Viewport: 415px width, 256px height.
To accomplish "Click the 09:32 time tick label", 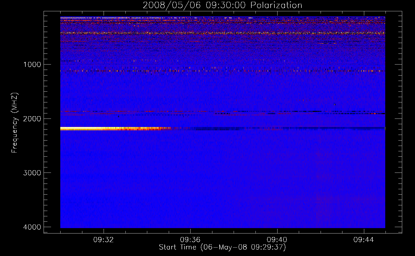I will click(x=104, y=240).
